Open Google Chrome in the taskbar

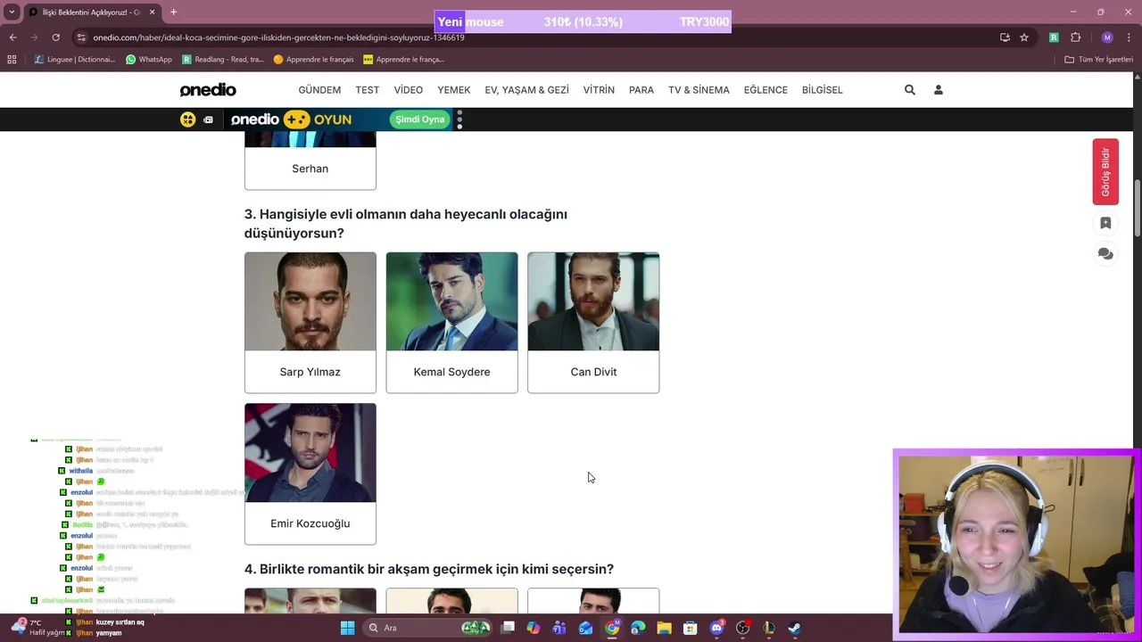(612, 628)
